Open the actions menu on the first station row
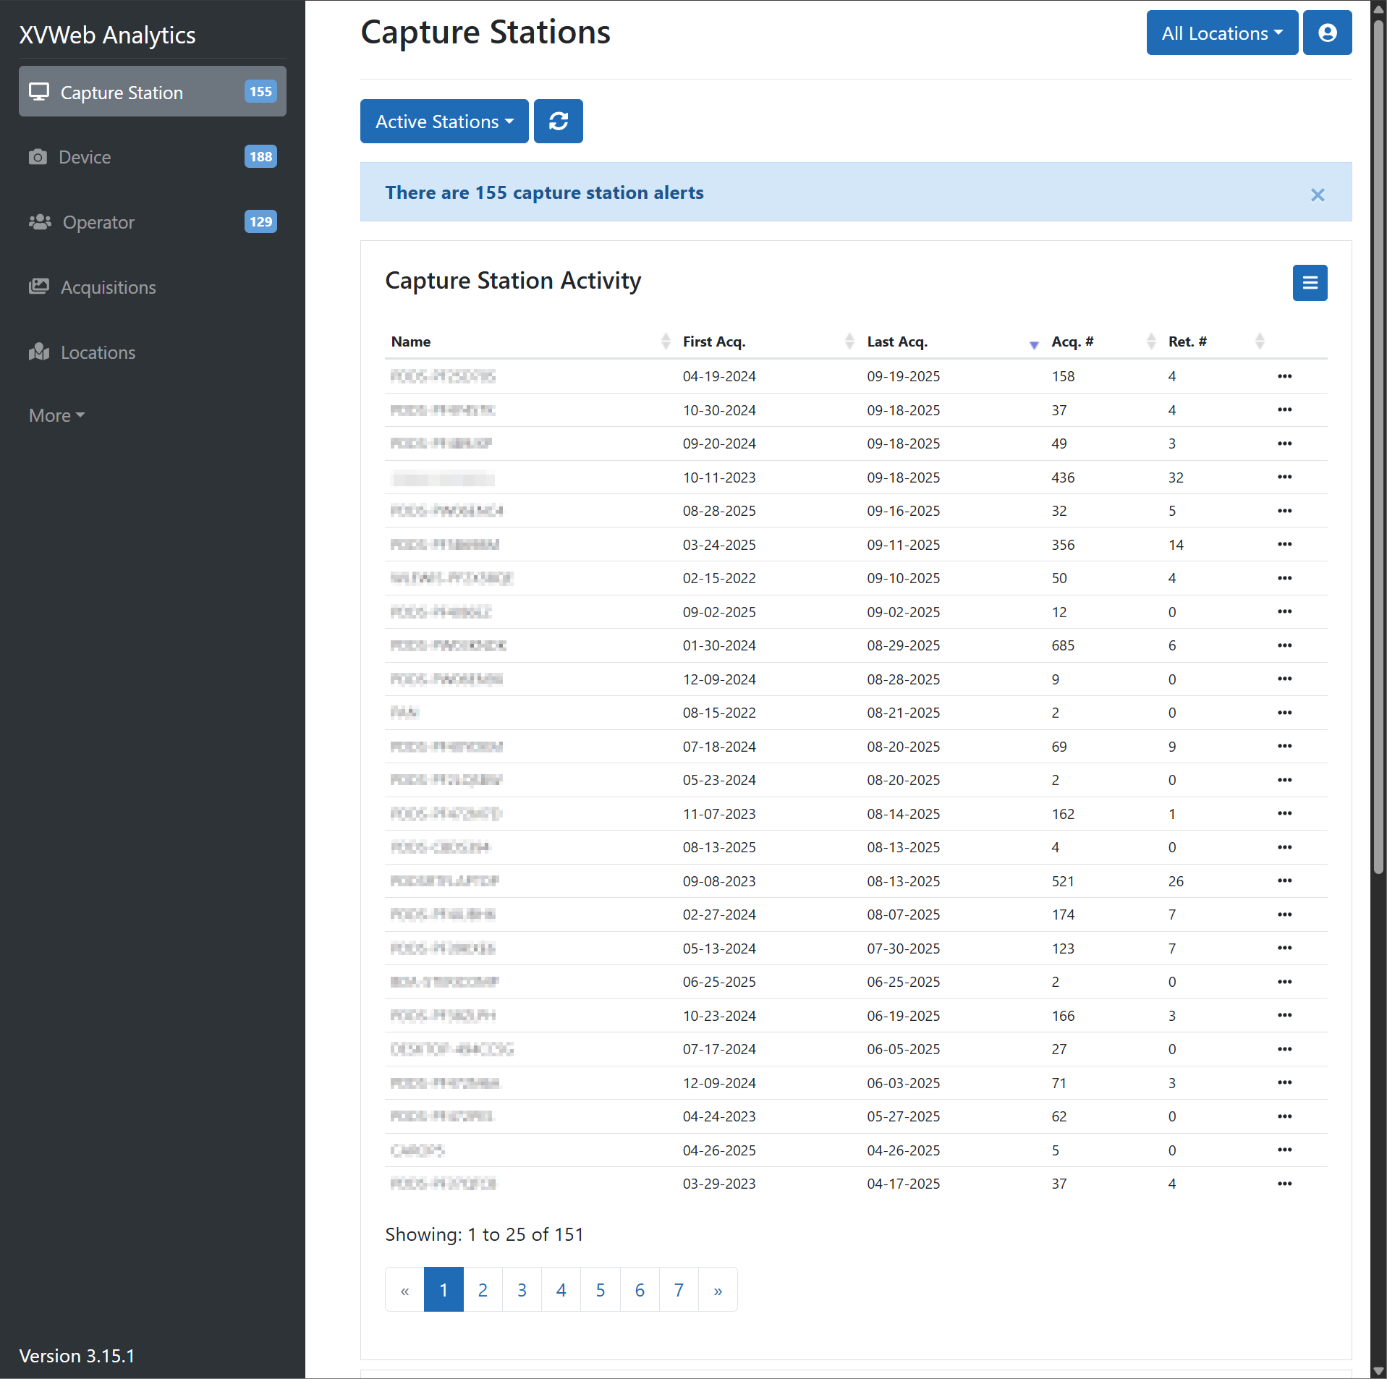Screen dimensions: 1387x1379 pyautogui.click(x=1284, y=375)
